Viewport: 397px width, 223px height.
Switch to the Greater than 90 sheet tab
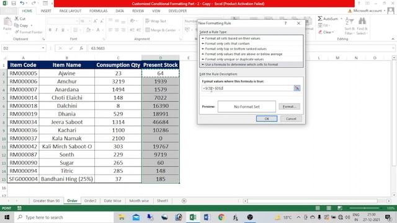click(47, 201)
